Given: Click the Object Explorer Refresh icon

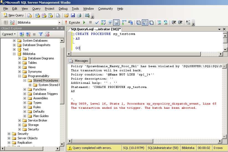Looking at the screenshot, I should click(x=47, y=34).
